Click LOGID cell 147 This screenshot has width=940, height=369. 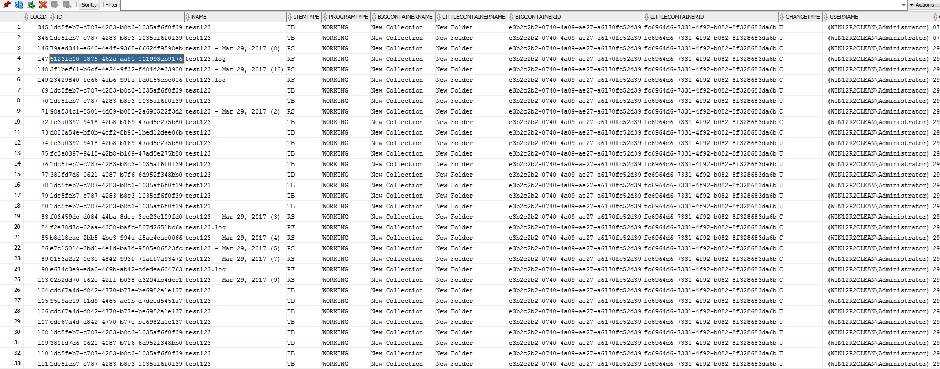point(36,59)
